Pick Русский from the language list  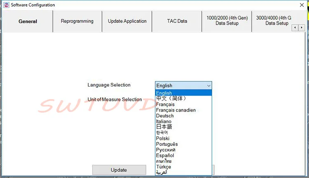[183, 150]
